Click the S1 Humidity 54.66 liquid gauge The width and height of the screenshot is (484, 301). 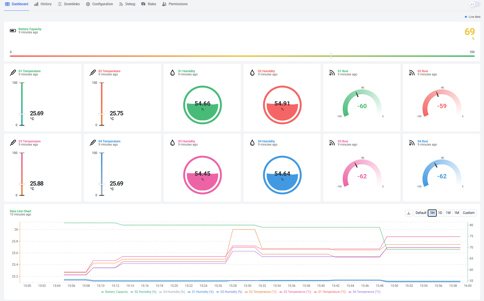pos(203,105)
